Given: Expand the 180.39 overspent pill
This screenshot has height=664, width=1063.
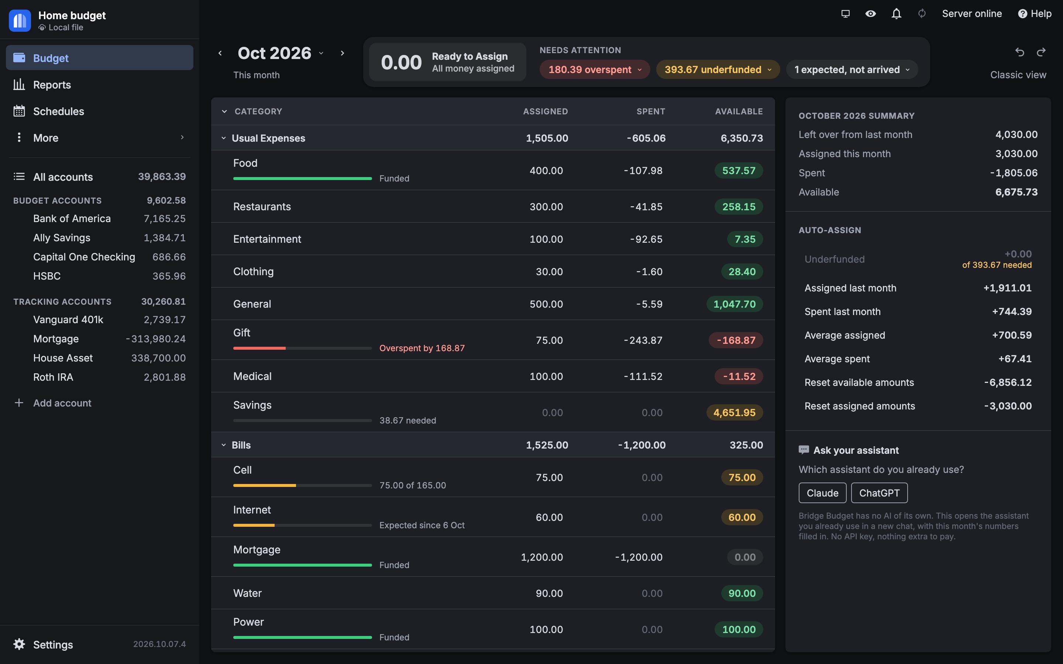Looking at the screenshot, I should (594, 69).
